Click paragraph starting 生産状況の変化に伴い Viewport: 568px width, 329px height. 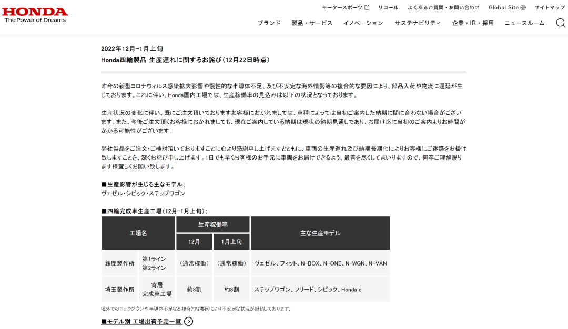pyautogui.click(x=283, y=122)
